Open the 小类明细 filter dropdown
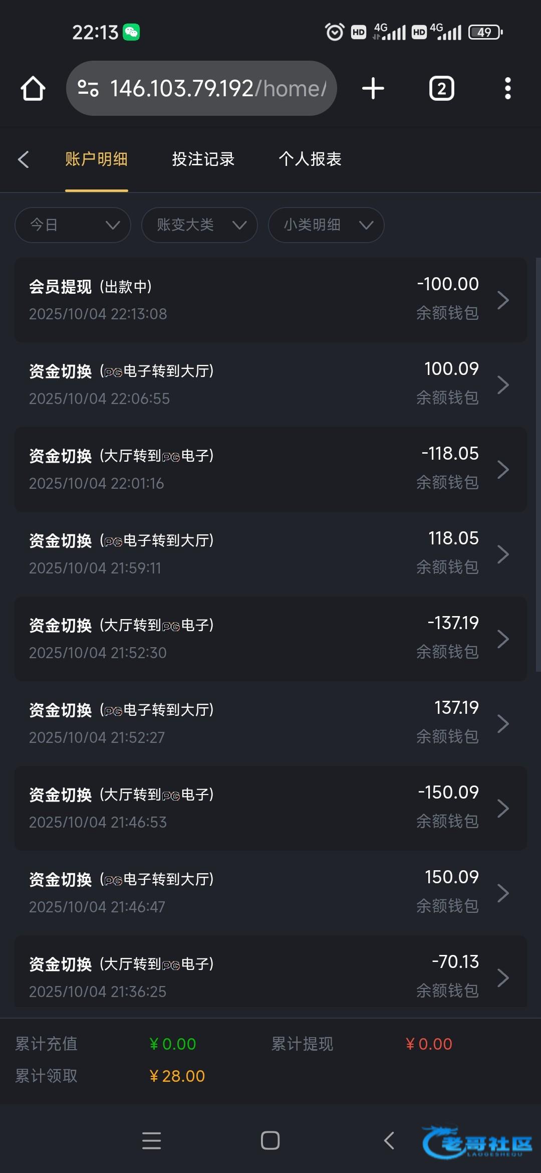 (x=326, y=225)
